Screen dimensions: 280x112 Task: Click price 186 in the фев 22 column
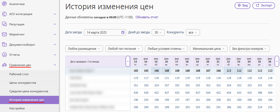coord(229,107)
